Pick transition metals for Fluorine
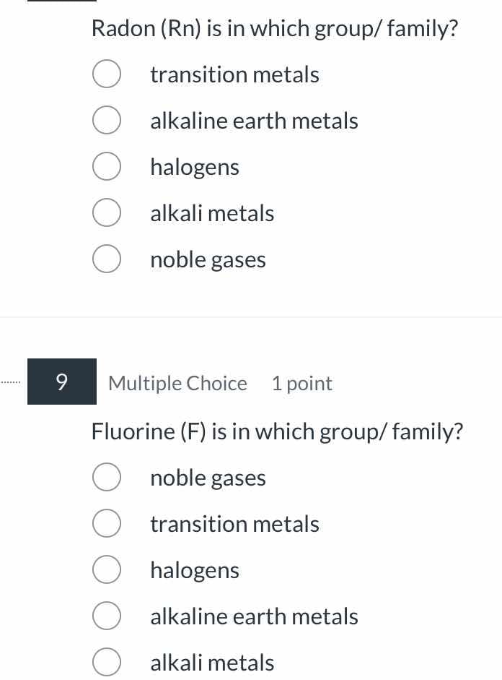 pos(107,523)
